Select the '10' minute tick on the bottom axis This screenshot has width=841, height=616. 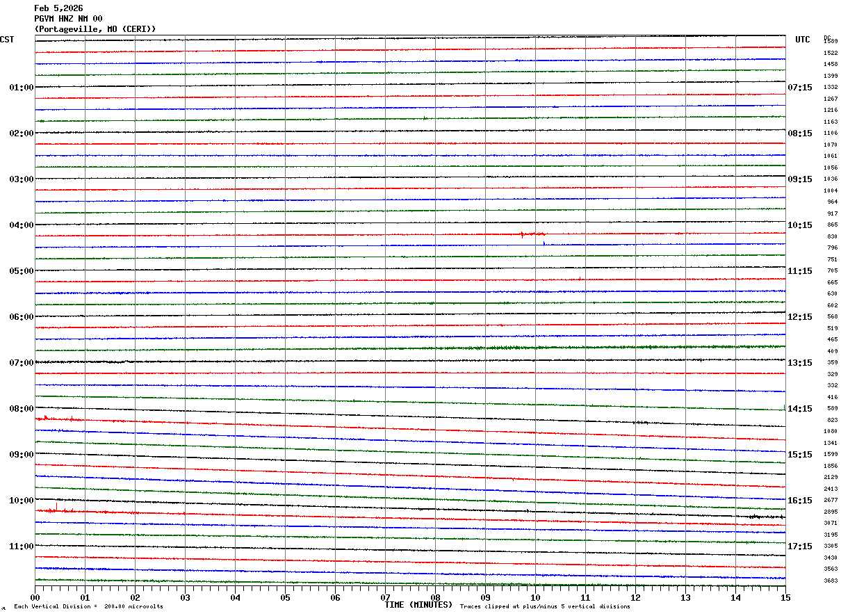click(536, 597)
